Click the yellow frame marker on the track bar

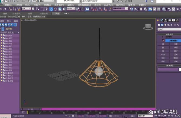click(28, 112)
